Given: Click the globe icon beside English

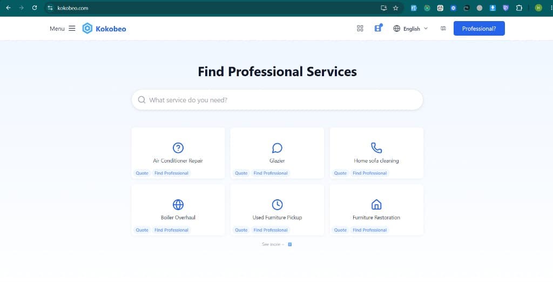Looking at the screenshot, I should 397,29.
